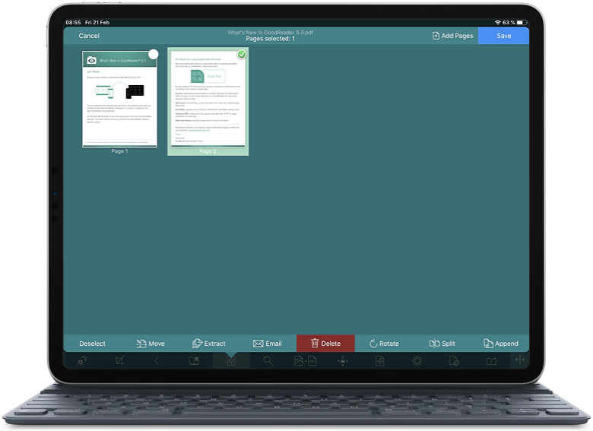
Task: Split the PDF document
Action: (x=442, y=344)
